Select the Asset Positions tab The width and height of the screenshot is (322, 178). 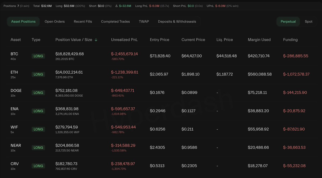coord(23,21)
